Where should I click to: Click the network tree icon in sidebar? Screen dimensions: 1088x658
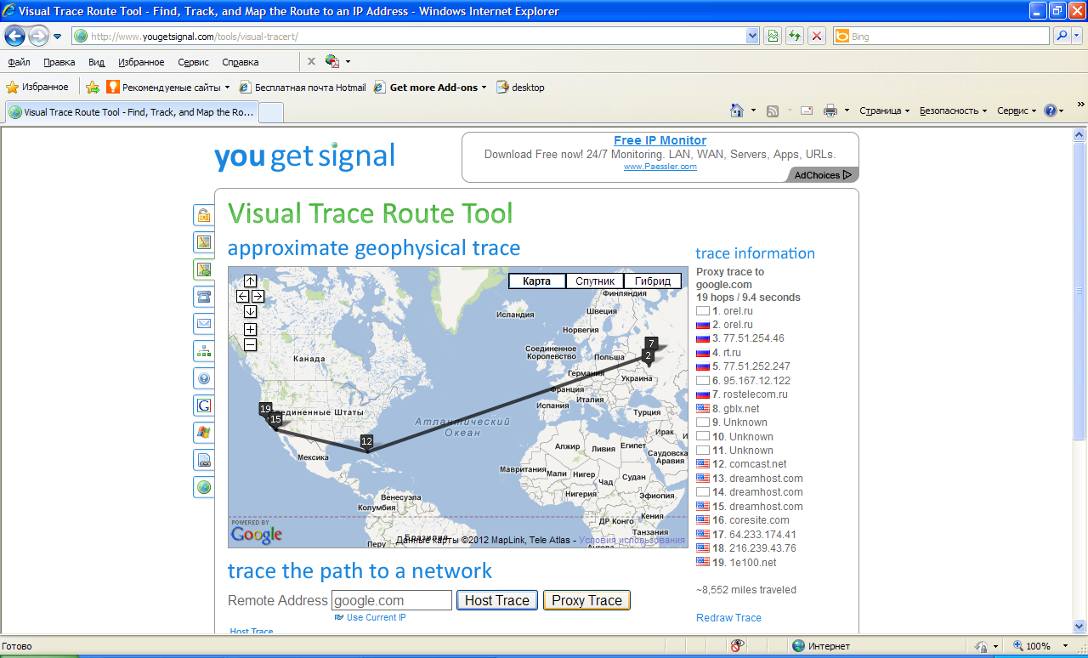tap(204, 351)
